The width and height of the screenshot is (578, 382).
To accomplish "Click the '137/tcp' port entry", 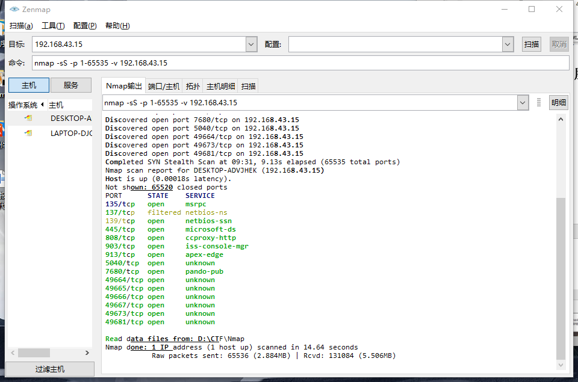I will 120,212.
